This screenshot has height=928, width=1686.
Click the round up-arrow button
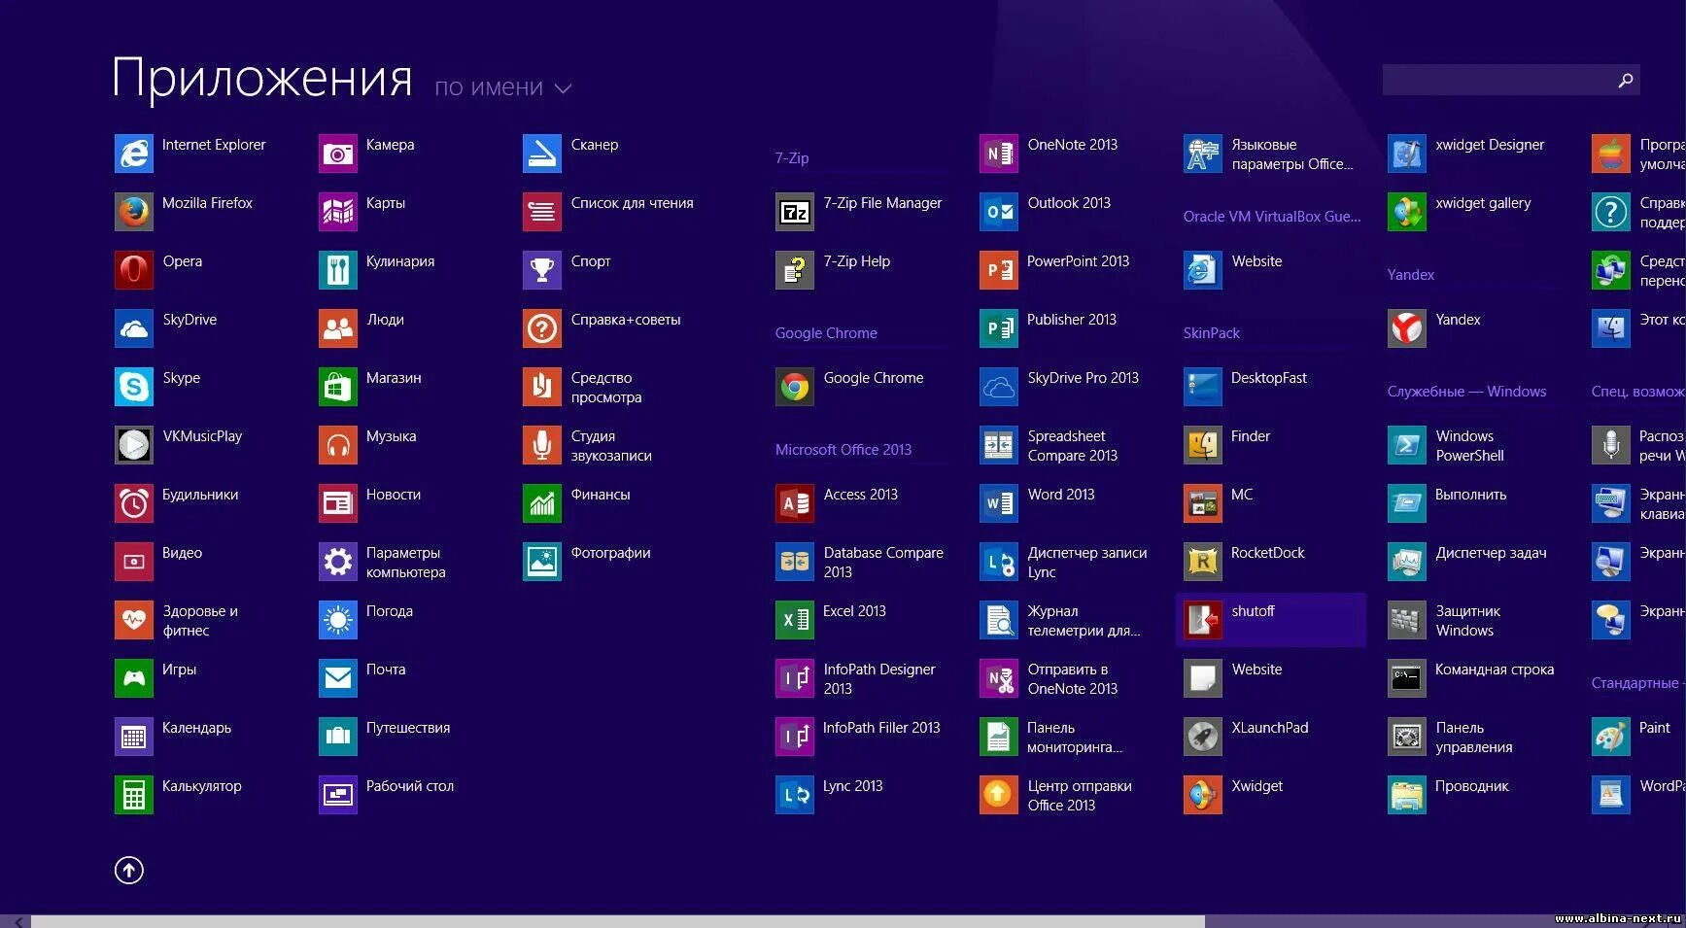click(129, 871)
